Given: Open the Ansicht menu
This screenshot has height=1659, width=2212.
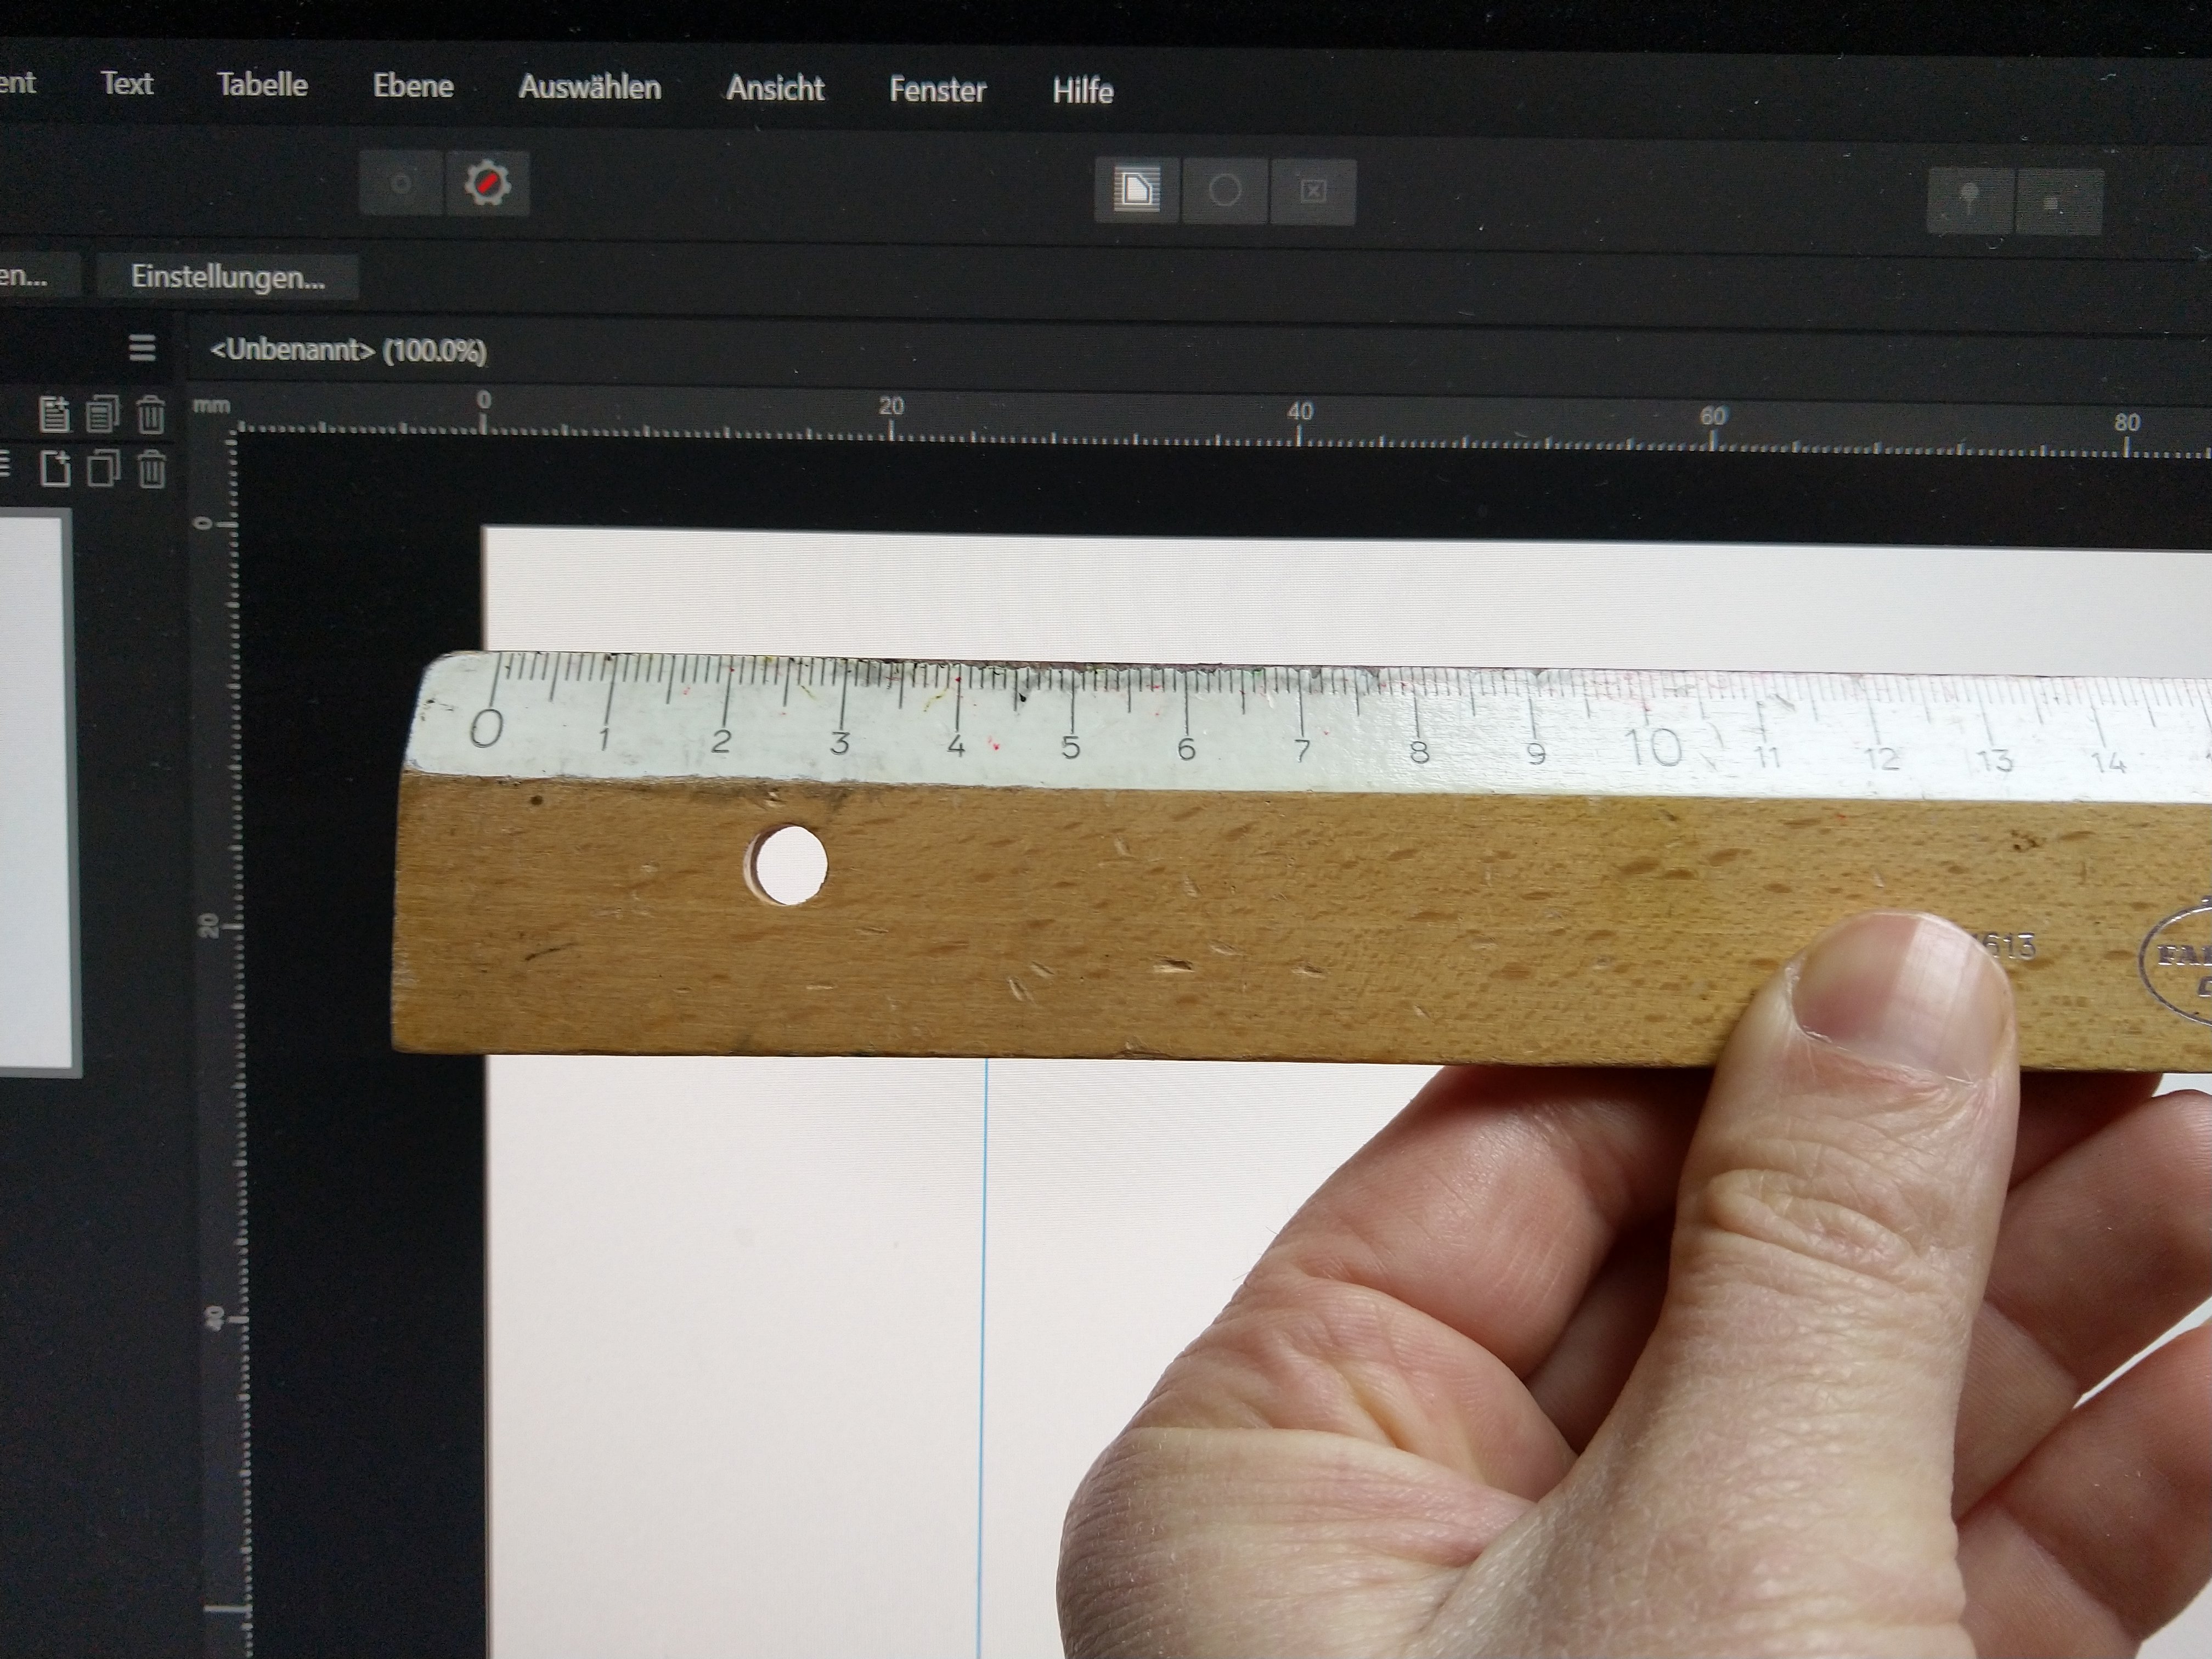Looking at the screenshot, I should (x=775, y=89).
